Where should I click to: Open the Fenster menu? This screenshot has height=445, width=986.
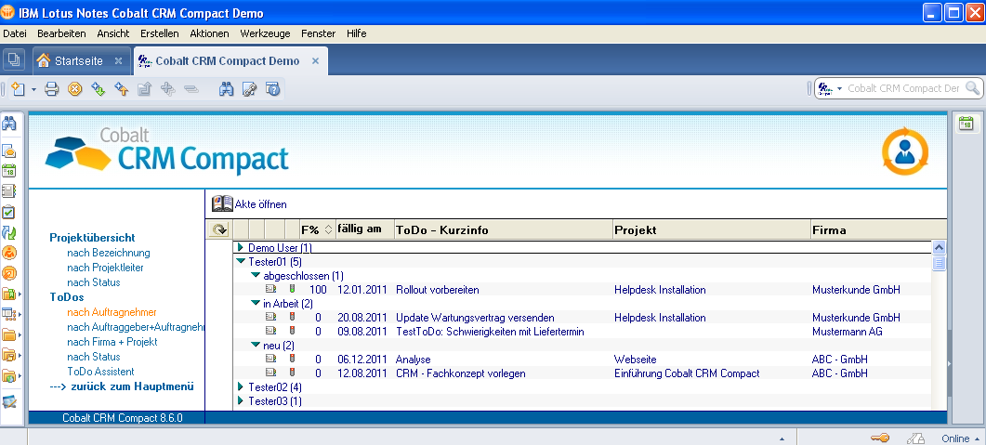coord(318,33)
